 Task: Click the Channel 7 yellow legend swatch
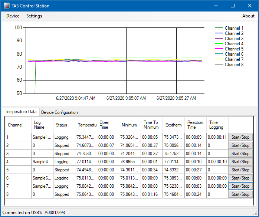click(x=219, y=59)
